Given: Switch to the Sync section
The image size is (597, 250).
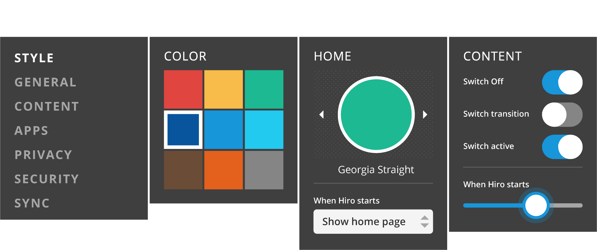Looking at the screenshot, I should (32, 203).
